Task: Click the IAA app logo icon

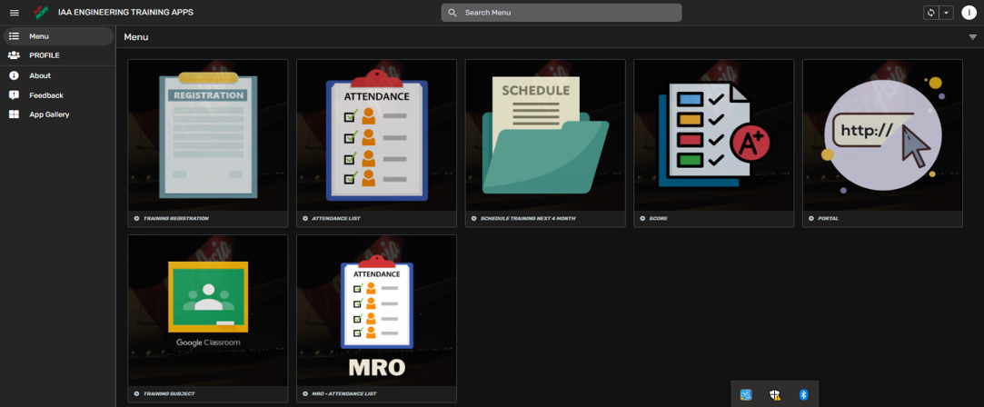Action: [x=42, y=13]
